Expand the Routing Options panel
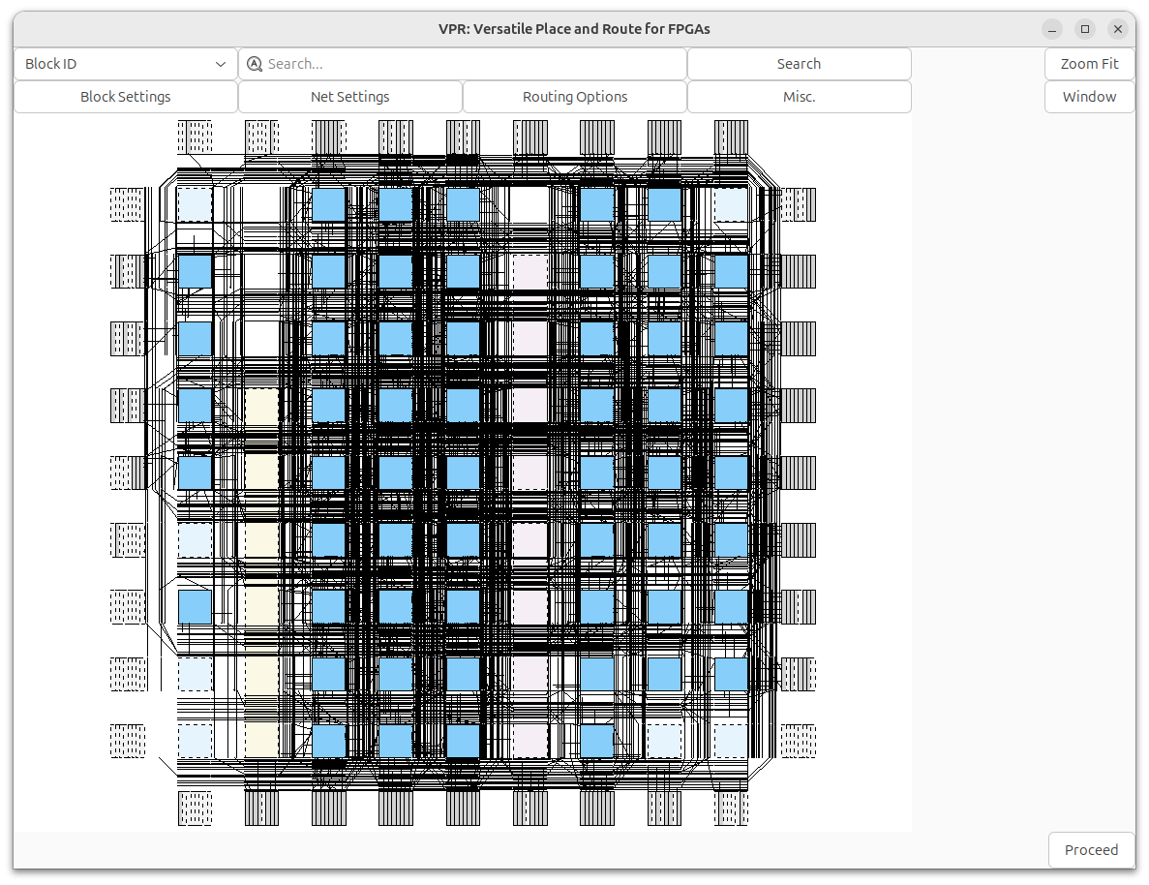Viewport: 1149px width, 885px height. 575,97
